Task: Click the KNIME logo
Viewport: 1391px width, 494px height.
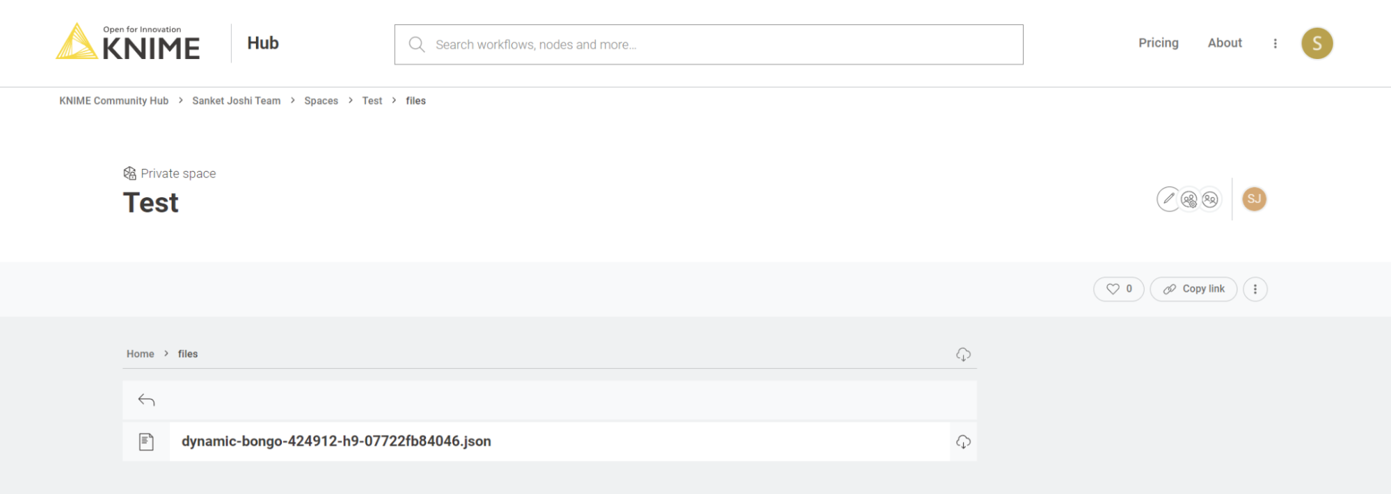Action: (x=128, y=42)
